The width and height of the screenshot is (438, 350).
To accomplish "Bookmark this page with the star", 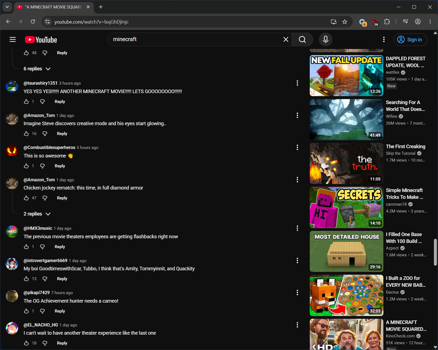I will [x=345, y=22].
